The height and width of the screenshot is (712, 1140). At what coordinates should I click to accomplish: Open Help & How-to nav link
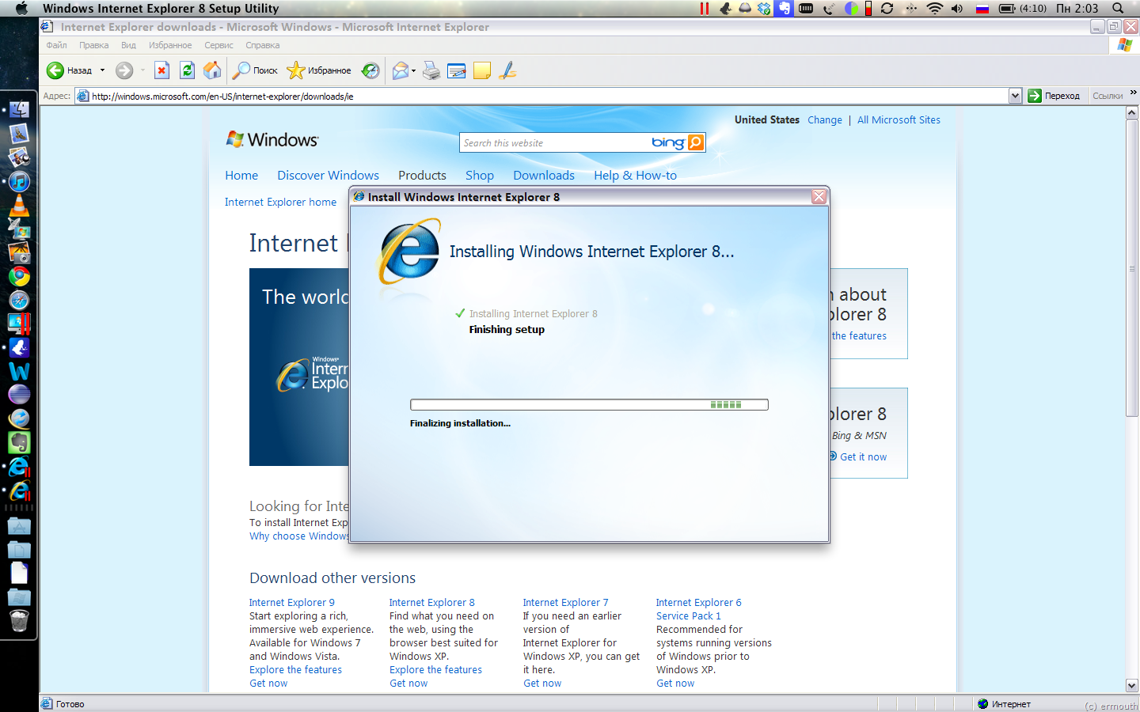[635, 176]
